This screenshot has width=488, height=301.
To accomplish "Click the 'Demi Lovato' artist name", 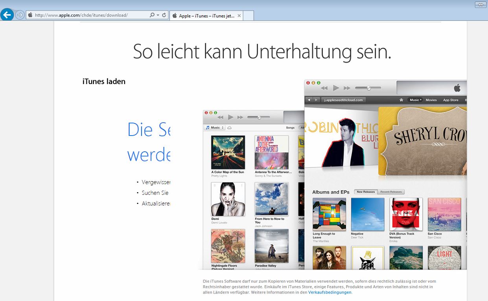I will (x=219, y=223).
